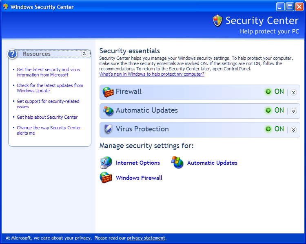Click the title bar shield icon
This screenshot has height=244, width=306.
pyautogui.click(x=5, y=7)
